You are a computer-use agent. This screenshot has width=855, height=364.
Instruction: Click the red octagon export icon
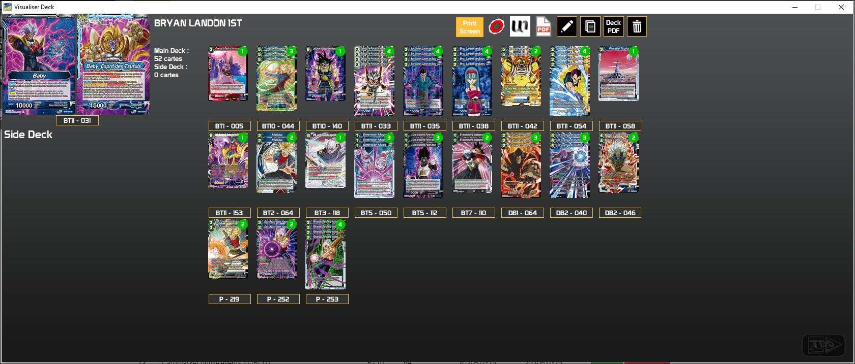[x=496, y=27]
